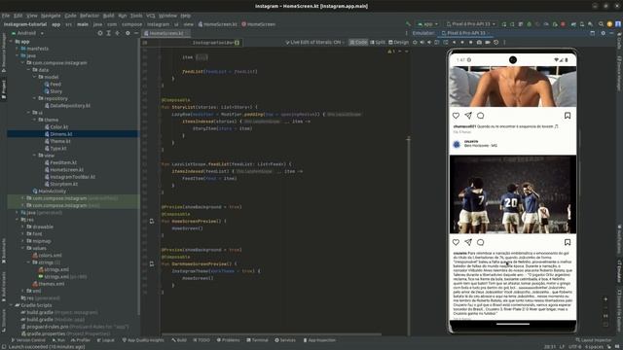Switch editor to Design view mode
The width and height of the screenshot is (623, 350).
point(398,42)
